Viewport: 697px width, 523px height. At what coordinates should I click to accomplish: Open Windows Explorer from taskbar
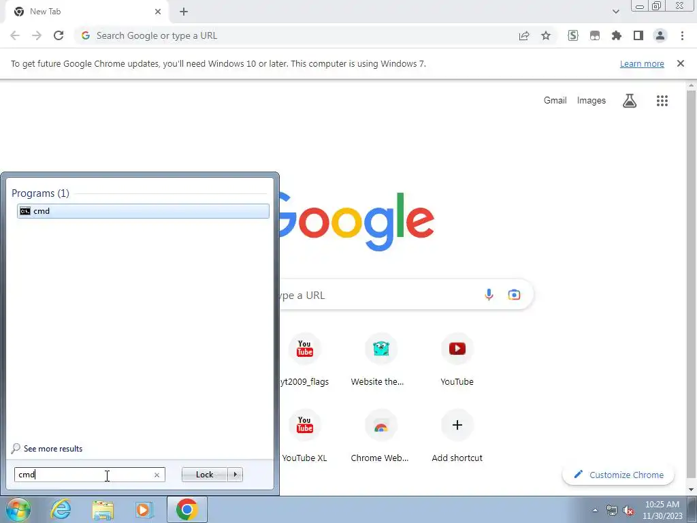coord(103,509)
